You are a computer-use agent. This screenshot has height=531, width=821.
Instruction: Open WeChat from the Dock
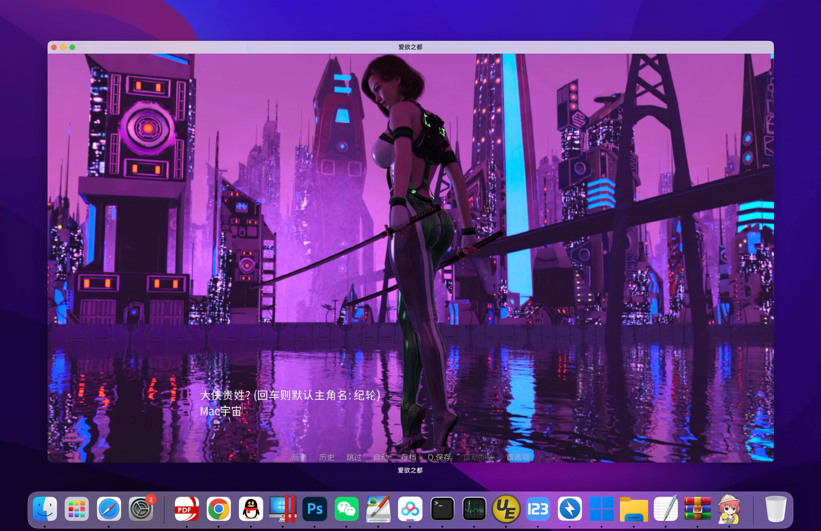click(346, 508)
